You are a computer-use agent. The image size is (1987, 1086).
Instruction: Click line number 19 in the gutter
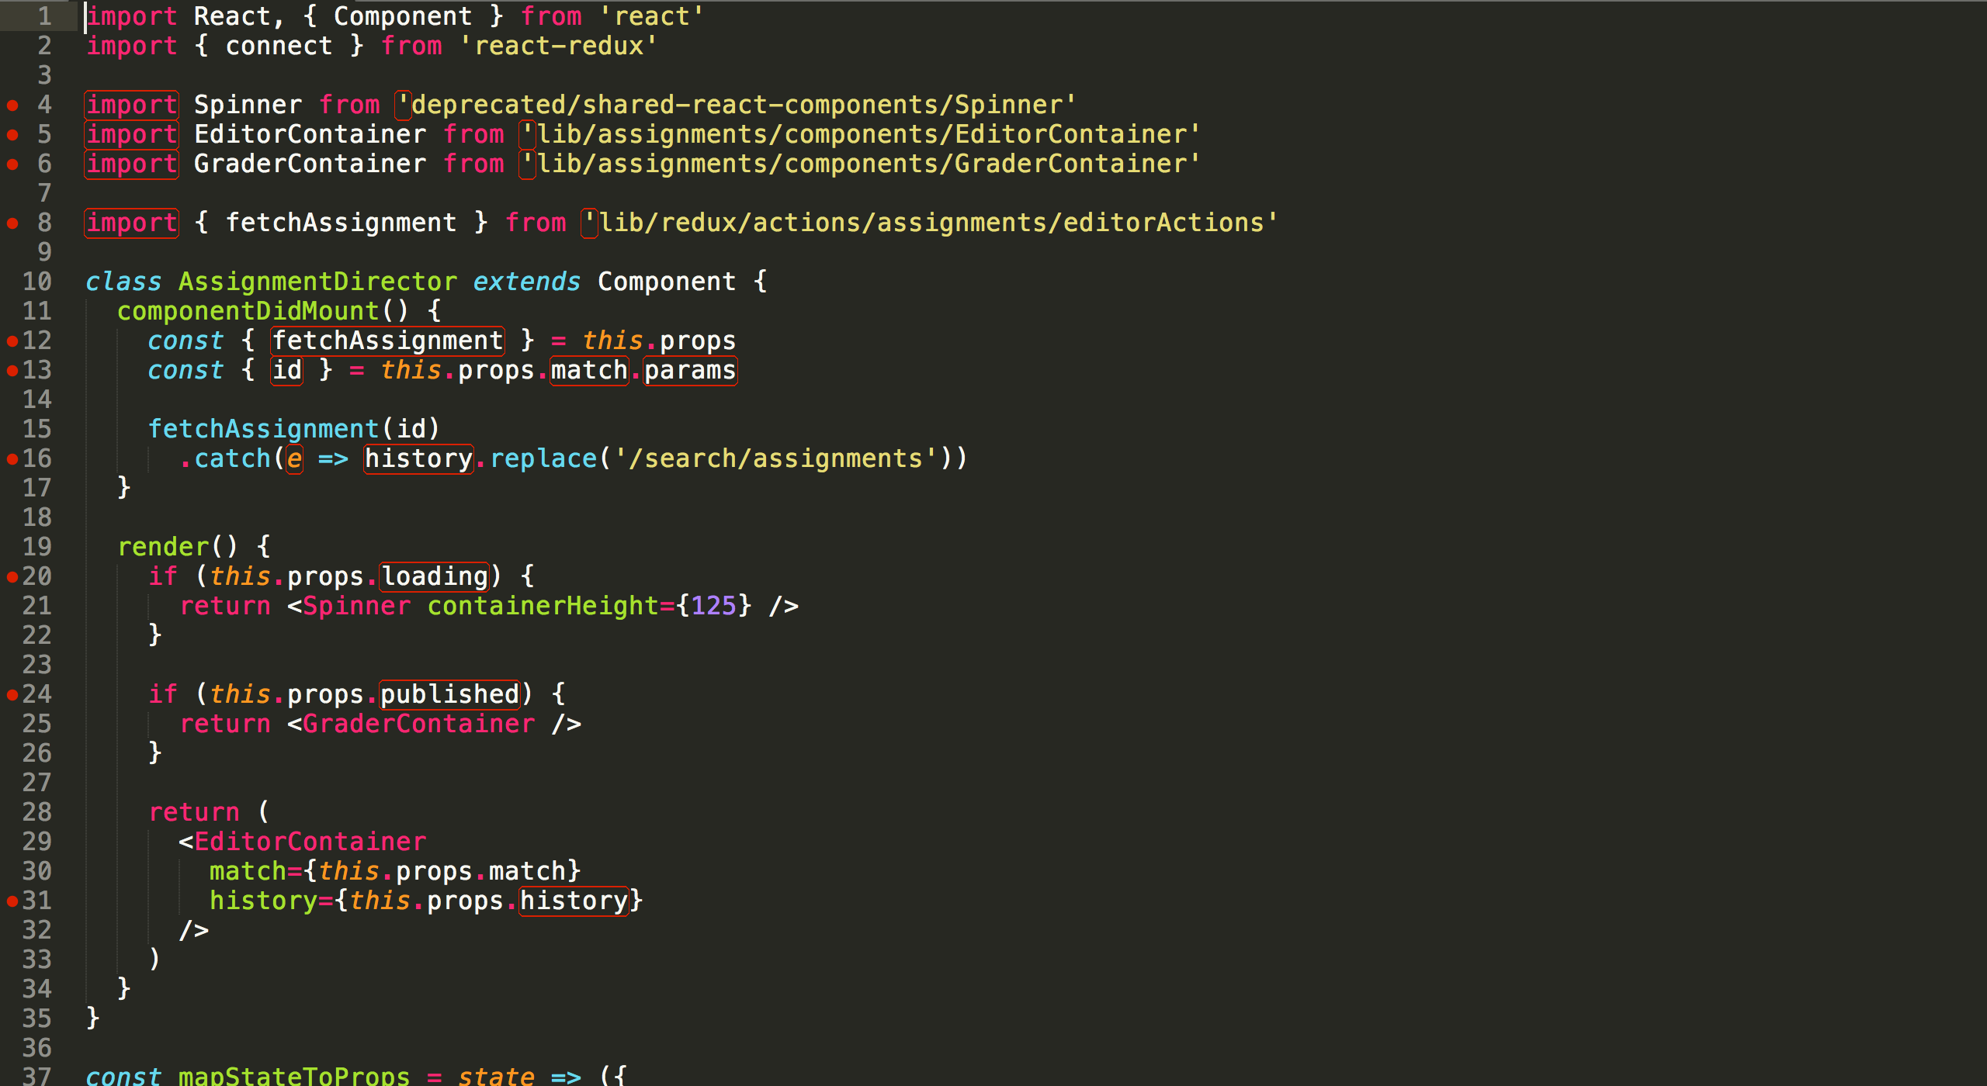point(37,547)
